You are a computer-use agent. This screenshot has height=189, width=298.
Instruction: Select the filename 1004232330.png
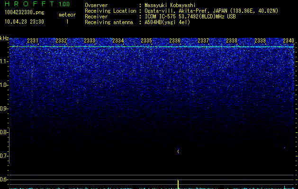coord(25,13)
